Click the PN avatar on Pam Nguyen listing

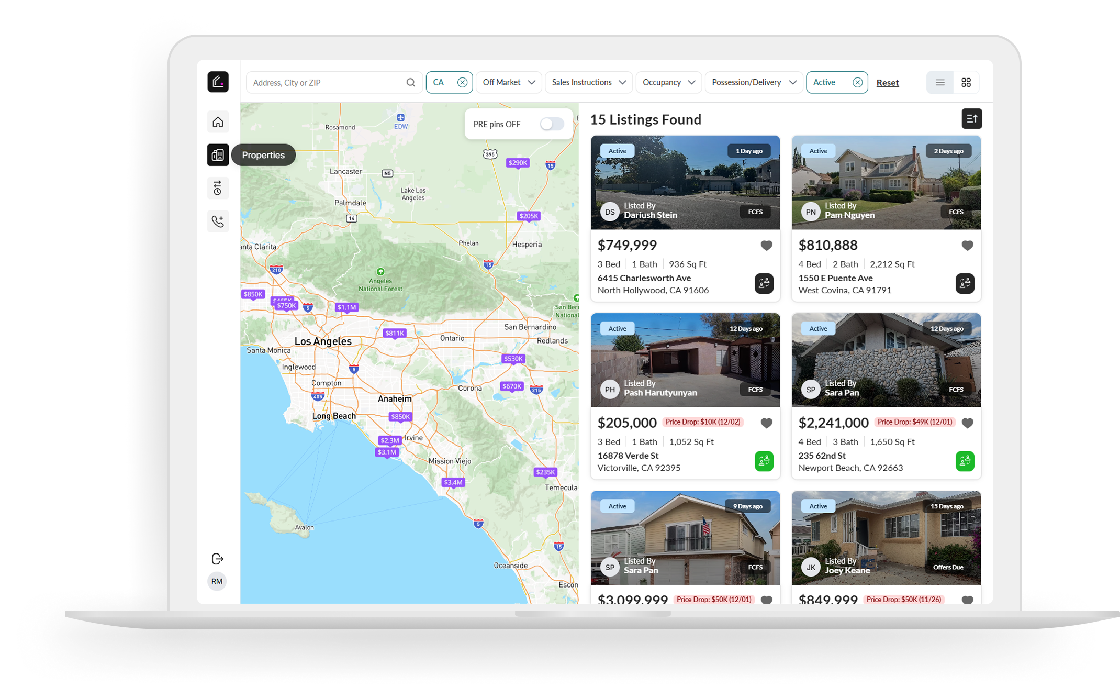point(811,212)
